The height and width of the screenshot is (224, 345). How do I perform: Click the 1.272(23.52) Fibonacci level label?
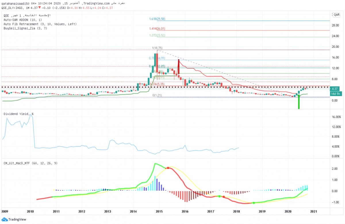click(x=157, y=35)
